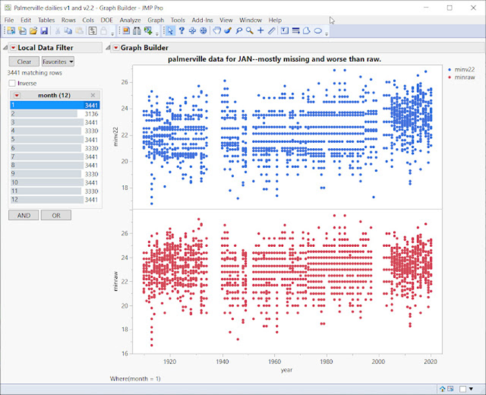
Task: Open the Analyze menu
Action: click(x=130, y=20)
